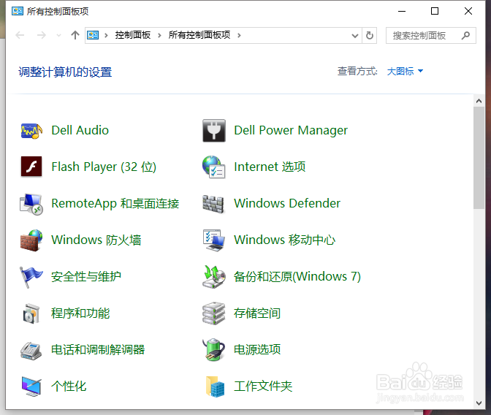The width and height of the screenshot is (491, 415).
Task: Maximize the control panel window
Action: coord(435,11)
